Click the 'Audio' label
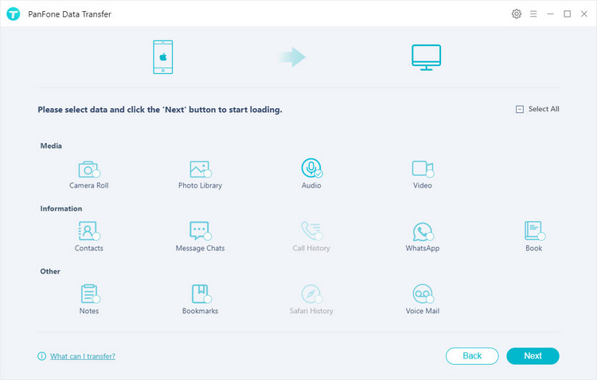The height and width of the screenshot is (380, 597). pyautogui.click(x=311, y=185)
